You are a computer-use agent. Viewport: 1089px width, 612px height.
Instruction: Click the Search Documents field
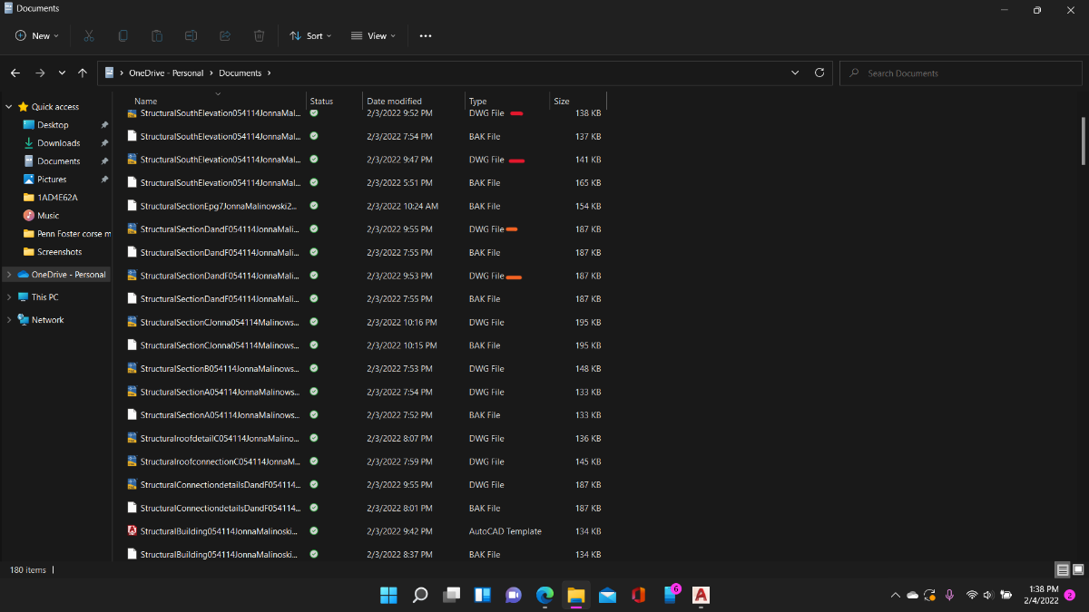pos(959,73)
